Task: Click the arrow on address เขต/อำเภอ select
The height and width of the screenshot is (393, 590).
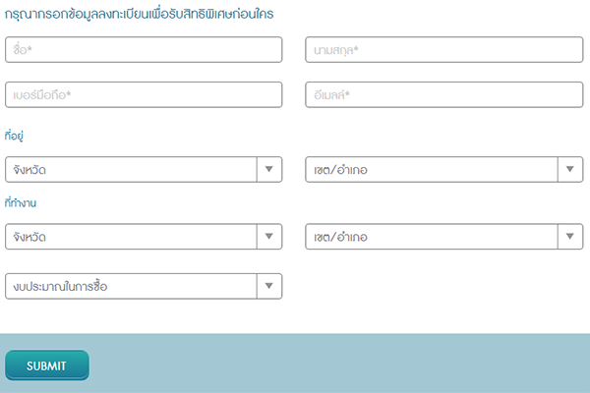Action: click(570, 170)
